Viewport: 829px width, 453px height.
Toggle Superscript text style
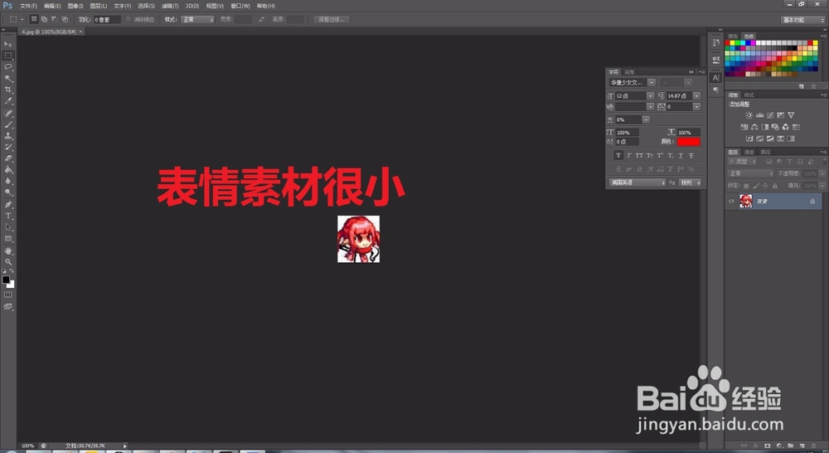click(x=660, y=156)
